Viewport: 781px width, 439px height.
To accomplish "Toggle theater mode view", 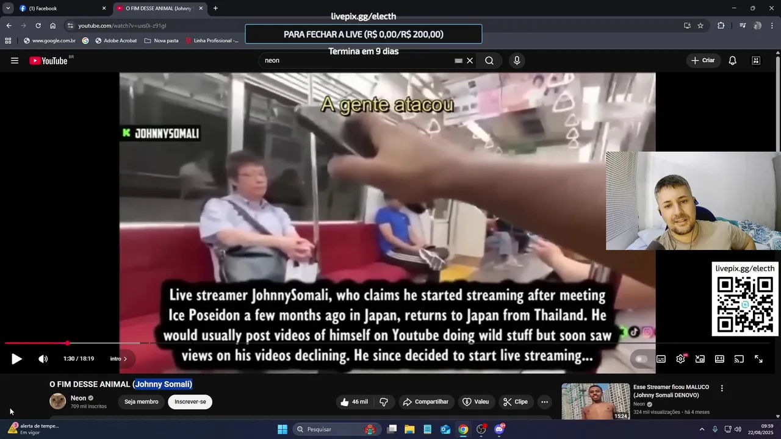I will tap(719, 359).
